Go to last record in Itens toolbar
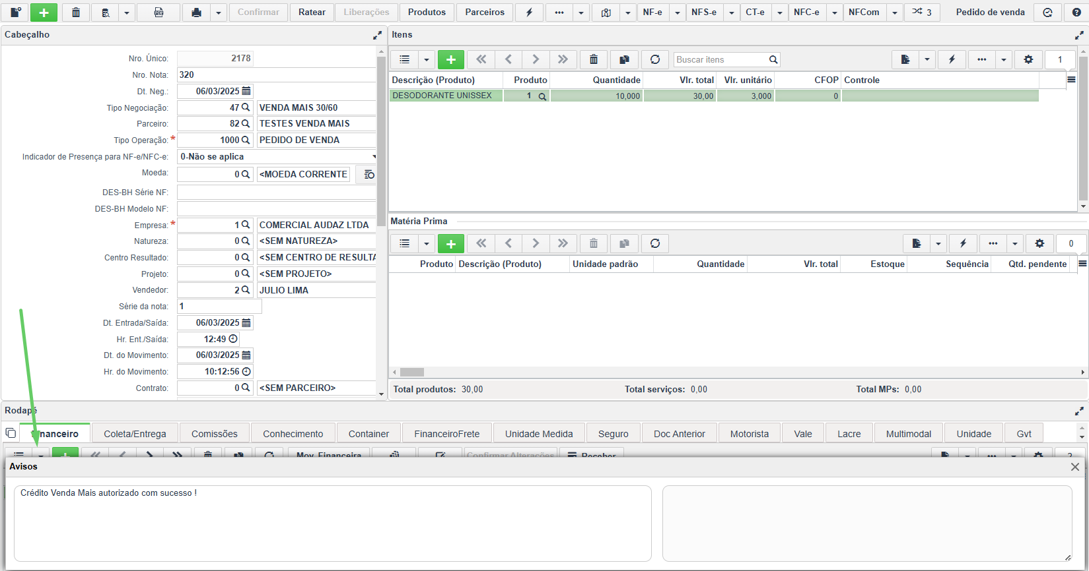1089x571 pixels. point(563,59)
